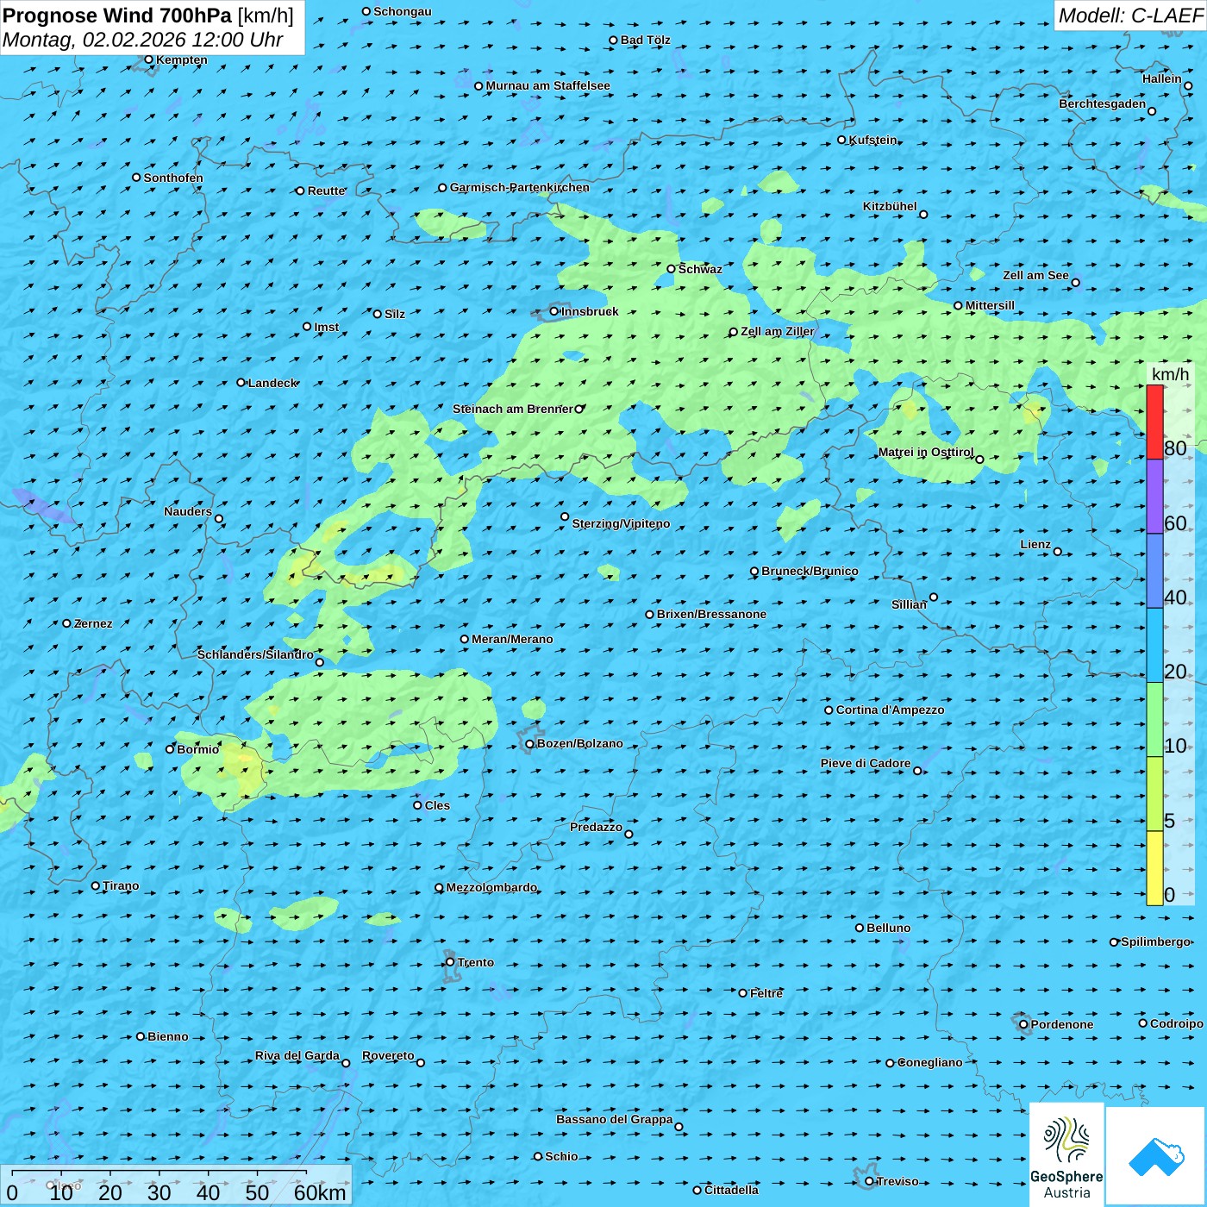The image size is (1207, 1207).
Task: Click the Schongau label
Action: 402,11
